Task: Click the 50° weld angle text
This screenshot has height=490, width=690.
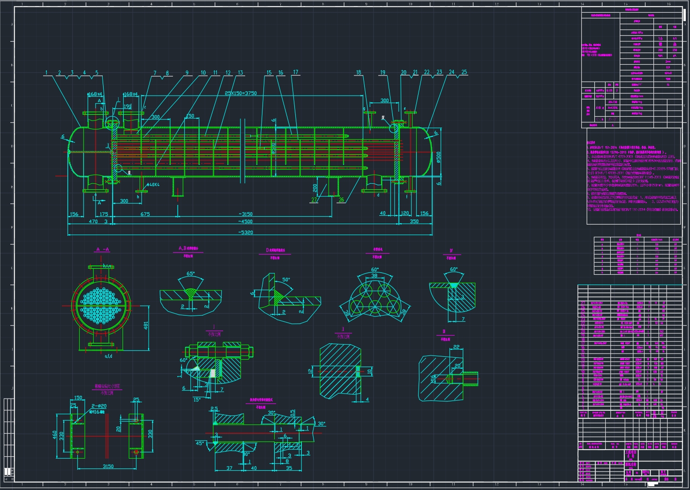Action: (x=286, y=279)
